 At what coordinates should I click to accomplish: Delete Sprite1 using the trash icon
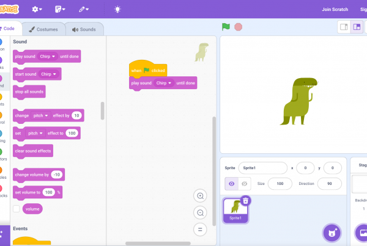[x=245, y=201]
